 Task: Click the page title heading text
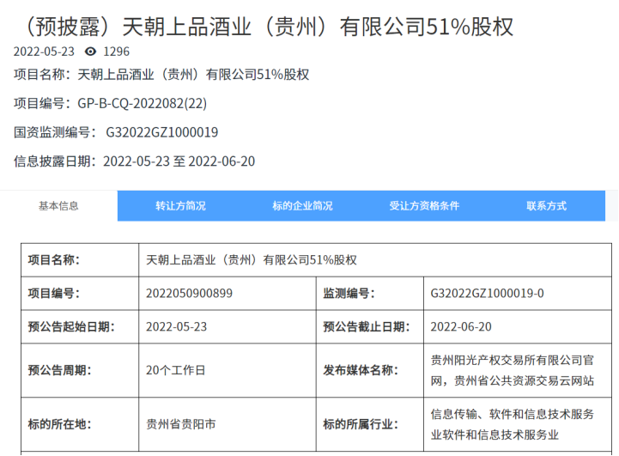pos(264,26)
